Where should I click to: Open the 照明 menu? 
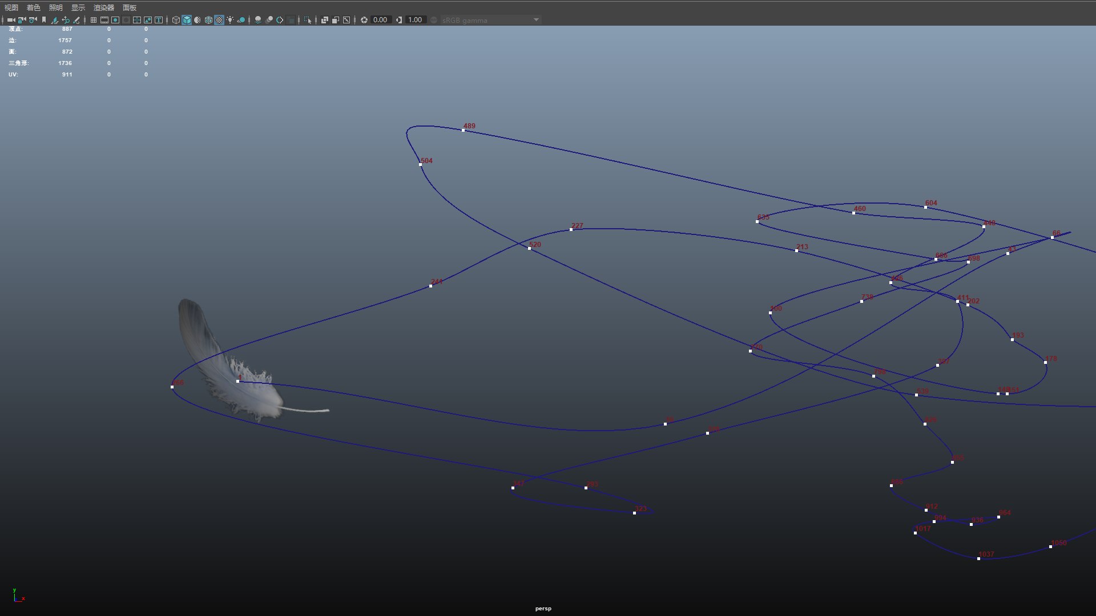[56, 7]
